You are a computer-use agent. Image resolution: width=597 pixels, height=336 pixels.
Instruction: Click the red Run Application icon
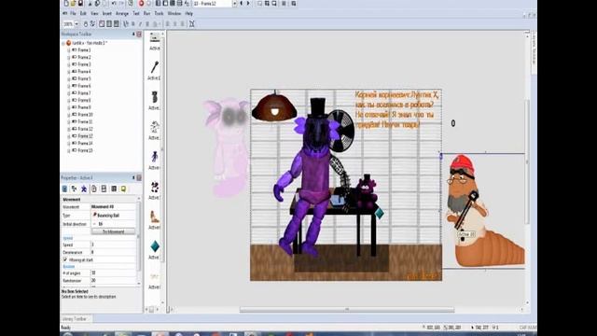[x=141, y=4]
